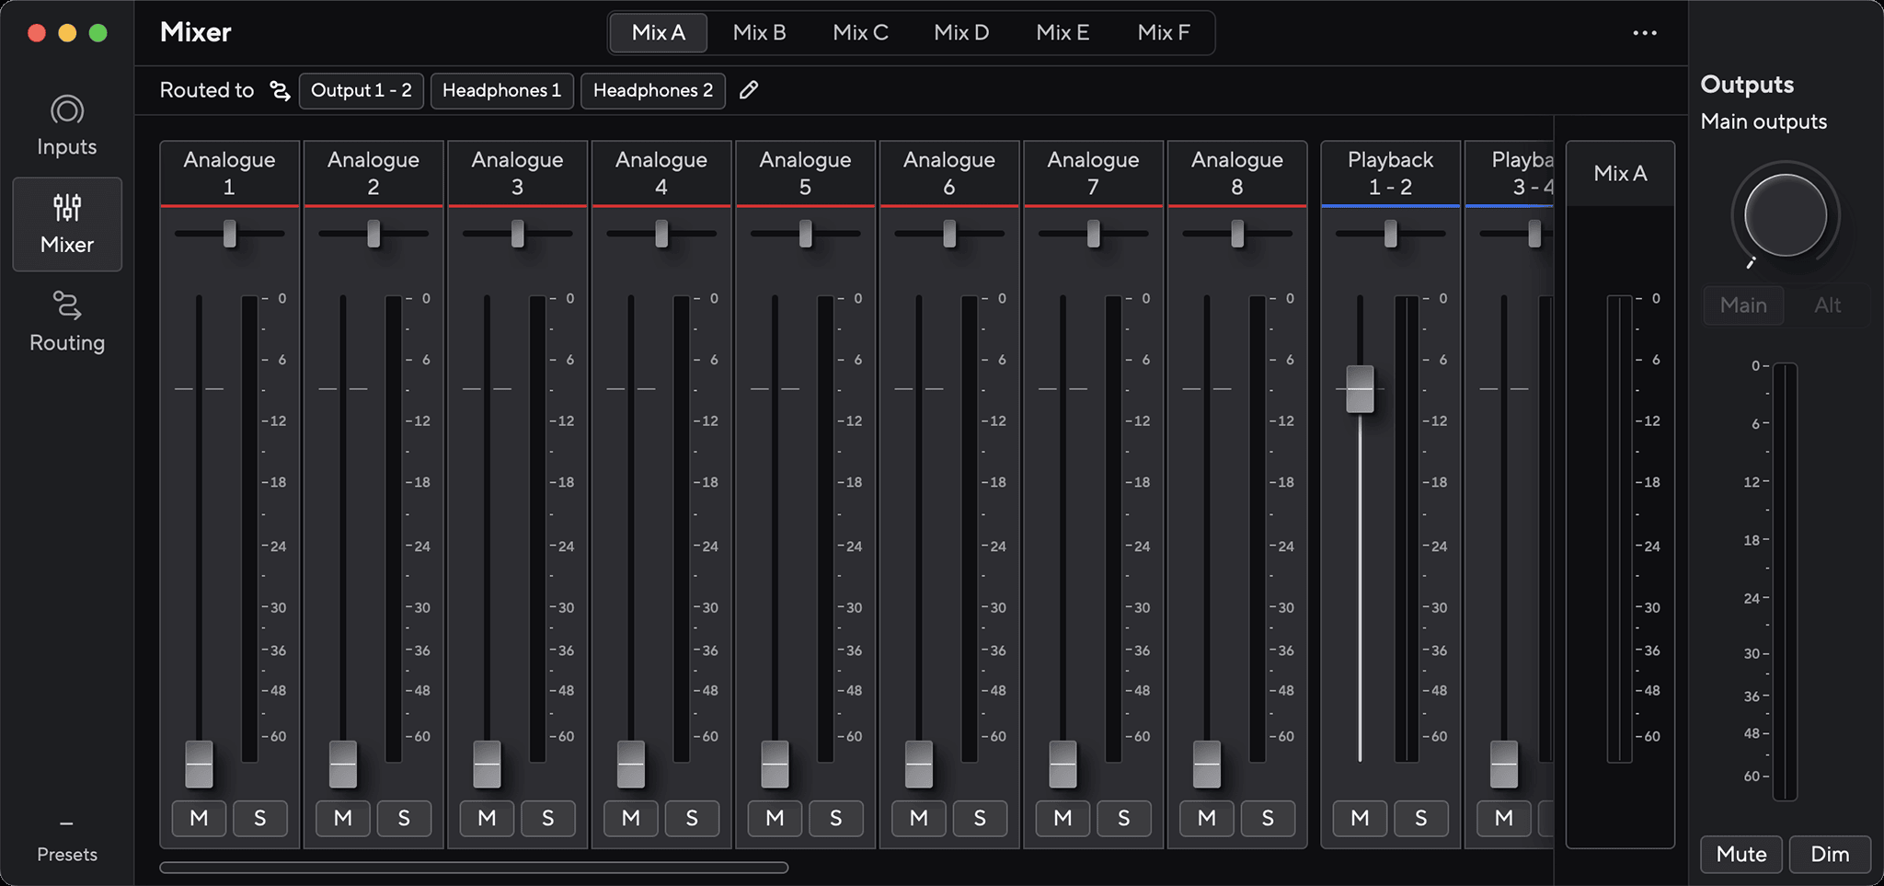Viewport: 1884px width, 886px height.
Task: Click the Headphones 1 routing chip
Action: (502, 90)
